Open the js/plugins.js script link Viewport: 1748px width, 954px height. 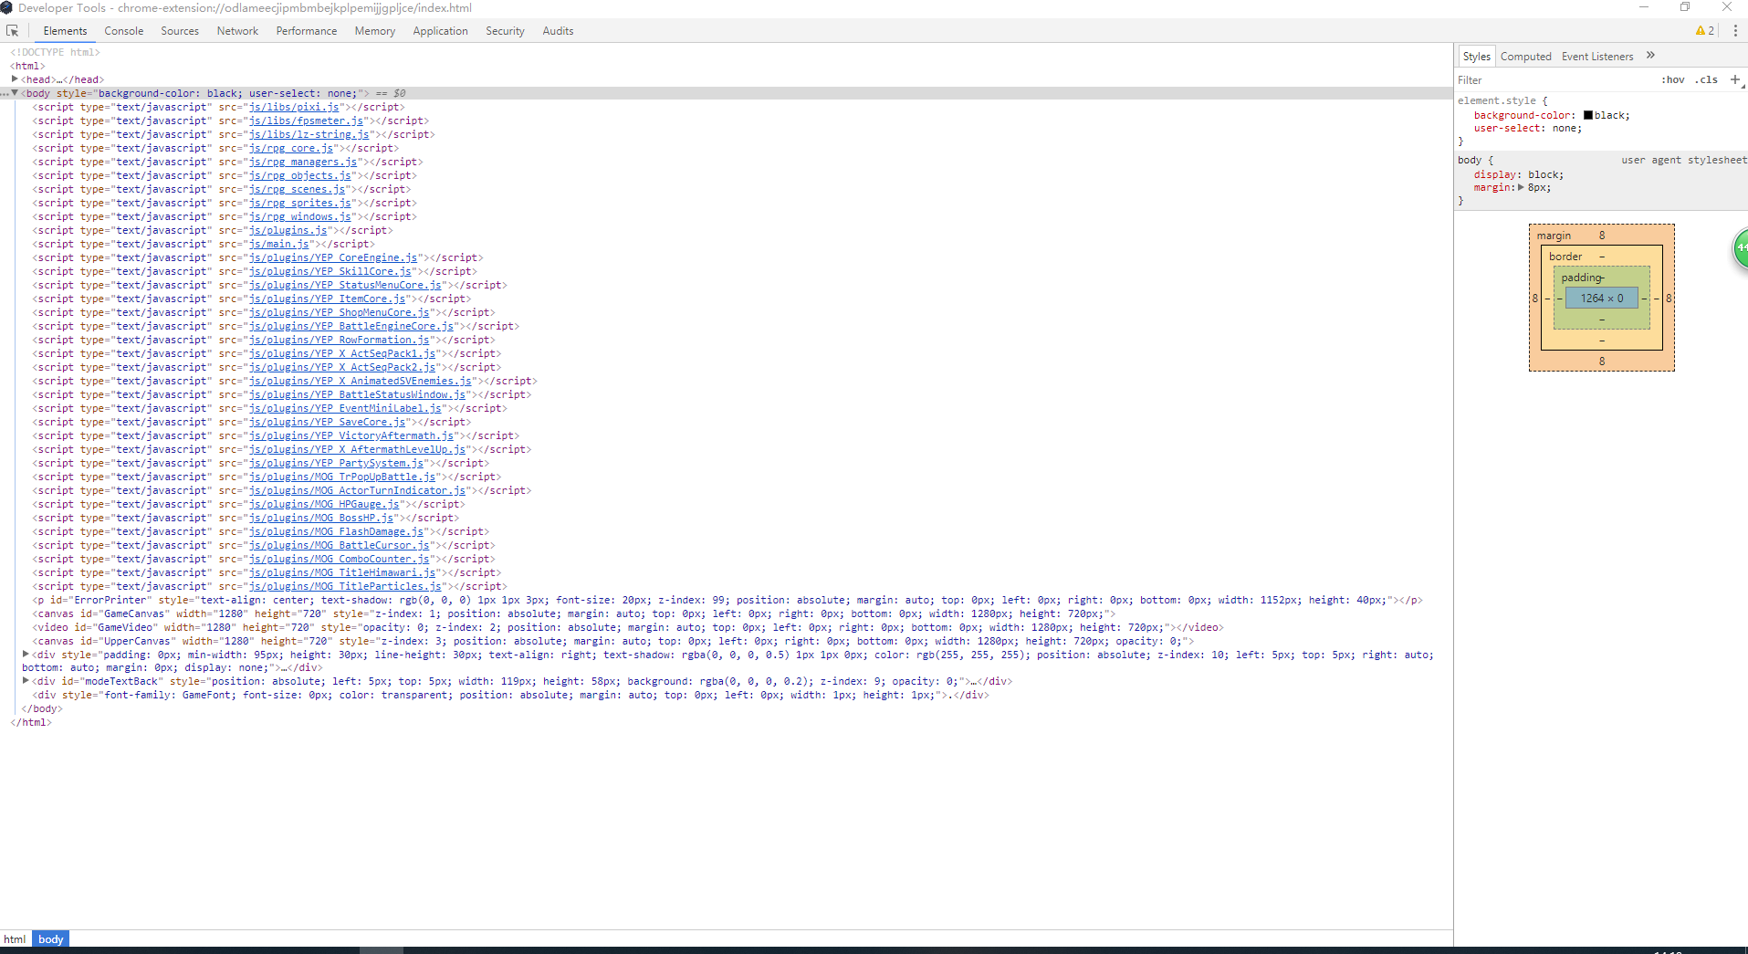[288, 230]
